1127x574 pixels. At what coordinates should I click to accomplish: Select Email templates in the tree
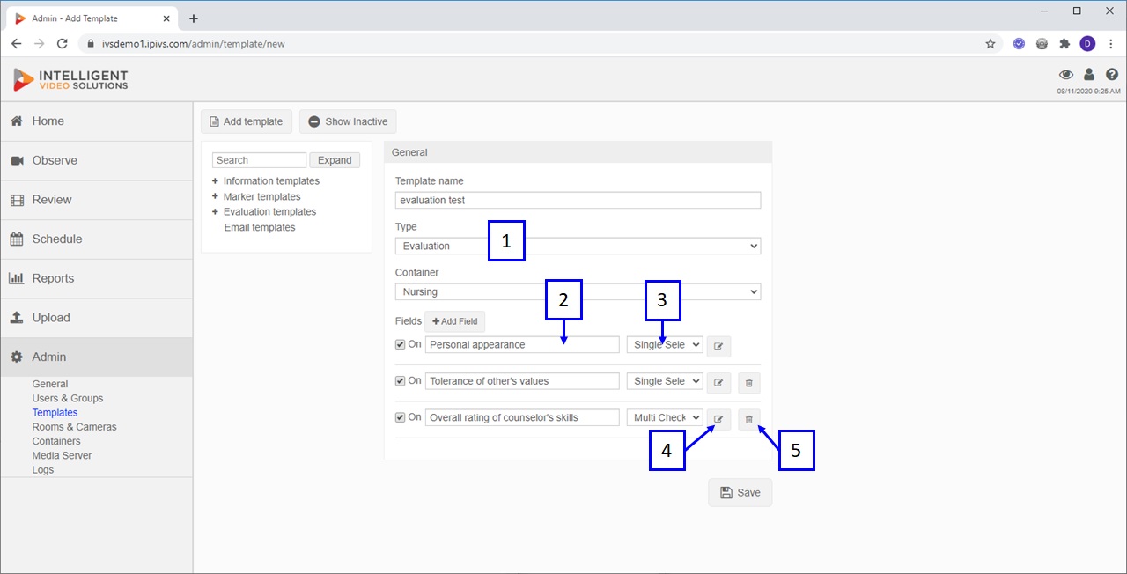pos(260,228)
